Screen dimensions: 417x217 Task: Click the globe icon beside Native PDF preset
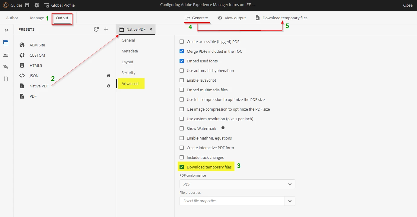(109, 86)
